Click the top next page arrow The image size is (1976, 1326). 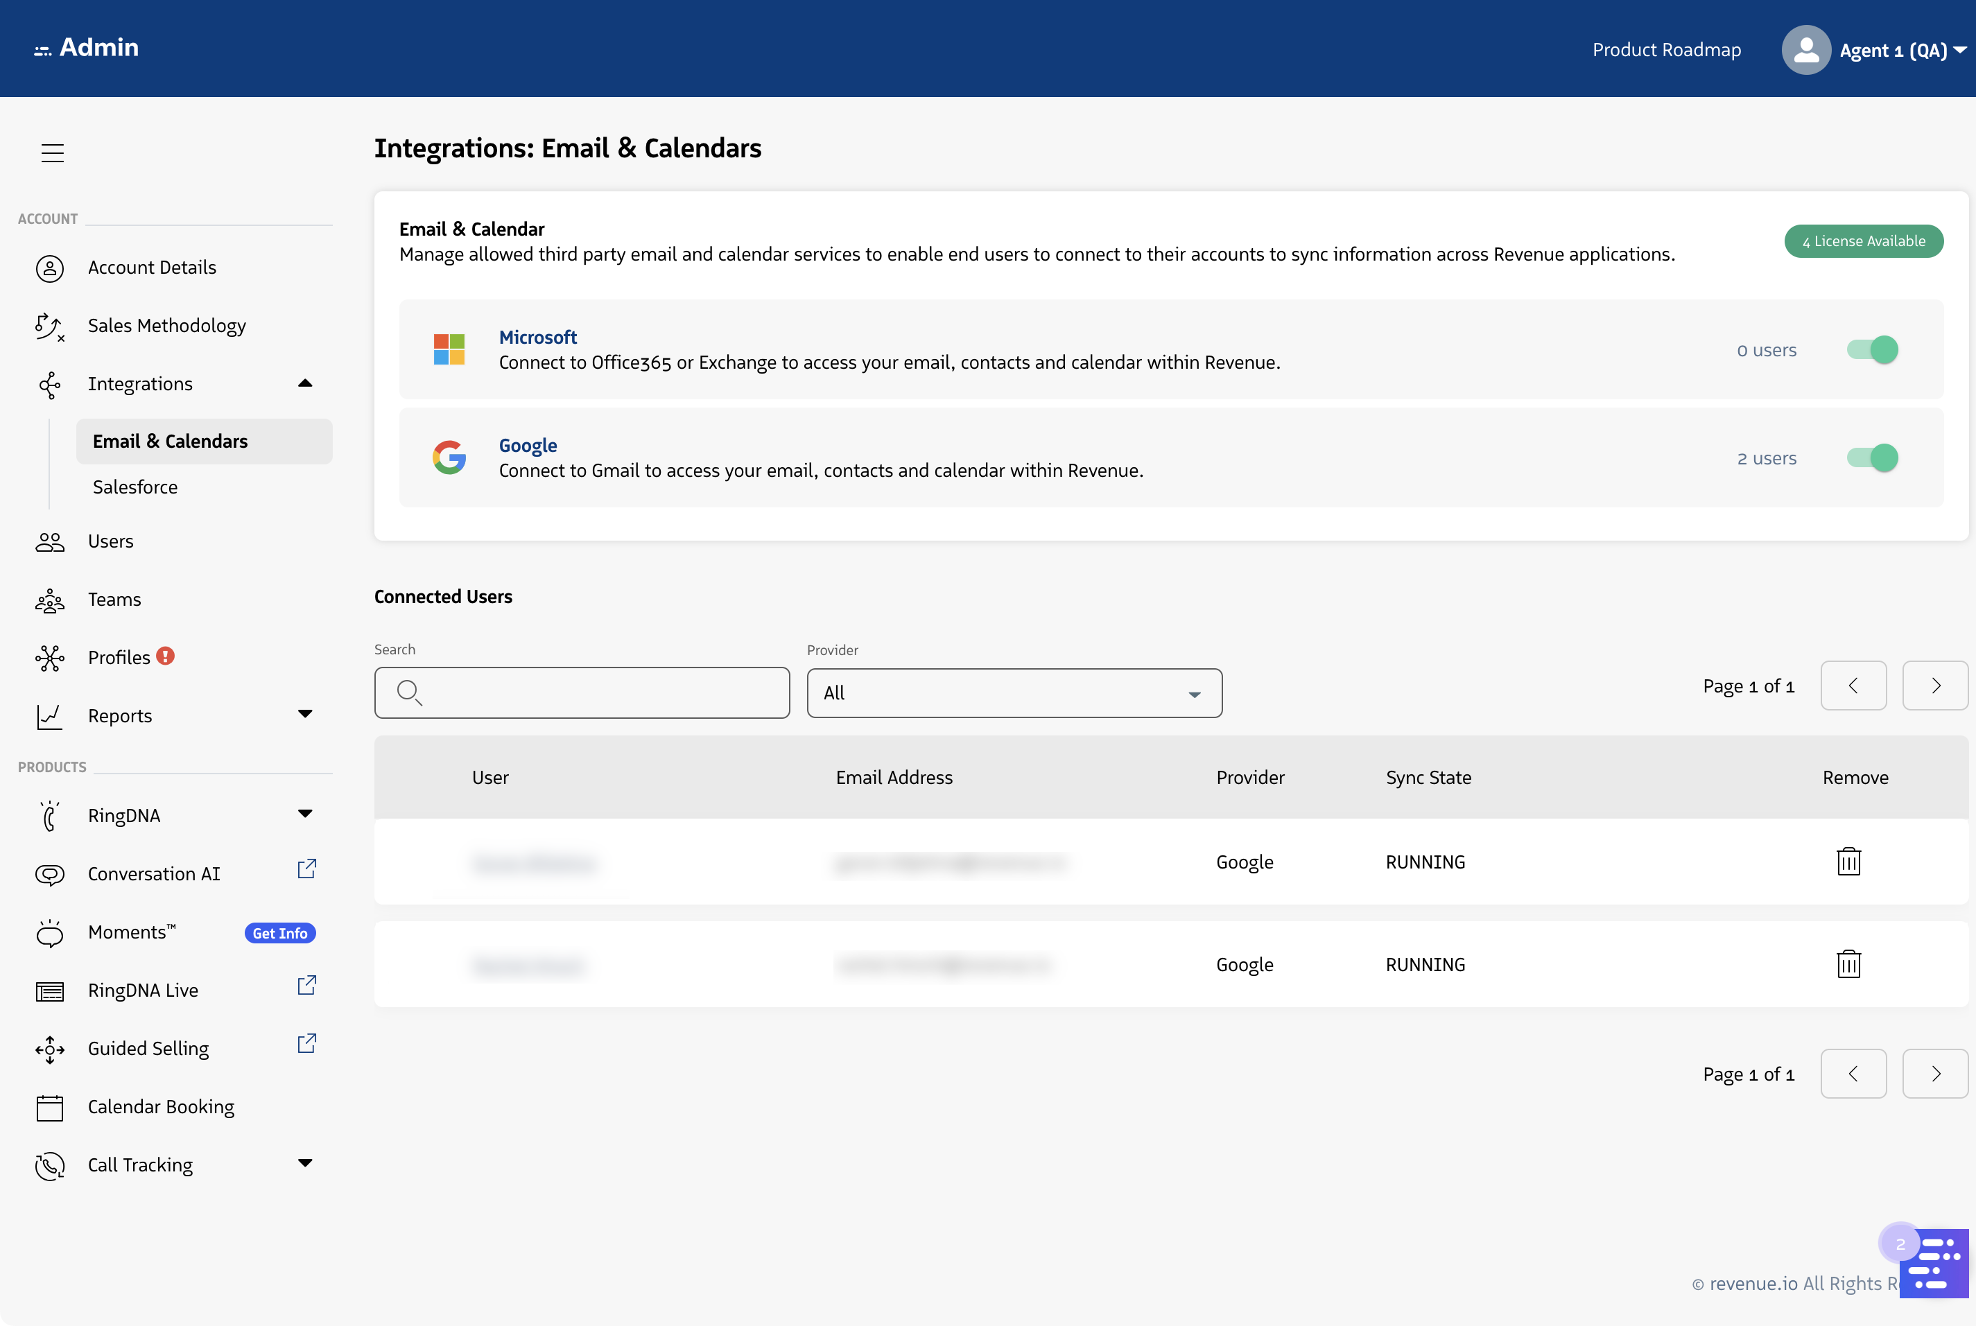coord(1934,686)
